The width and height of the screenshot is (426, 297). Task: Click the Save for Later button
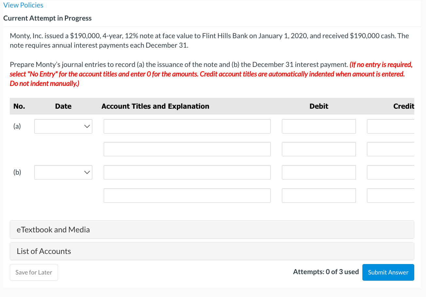(x=34, y=272)
